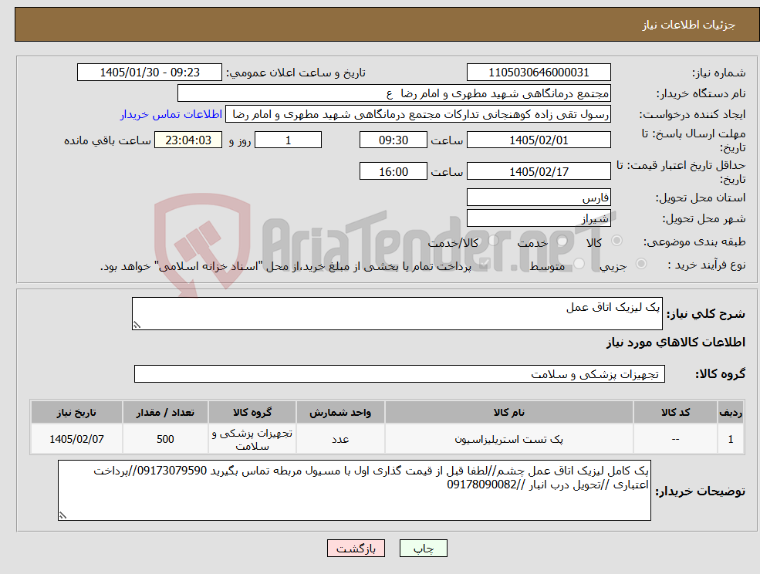Click the delivery city field شیراز
Image resolution: width=760 pixels, height=574 pixels.
(x=539, y=218)
